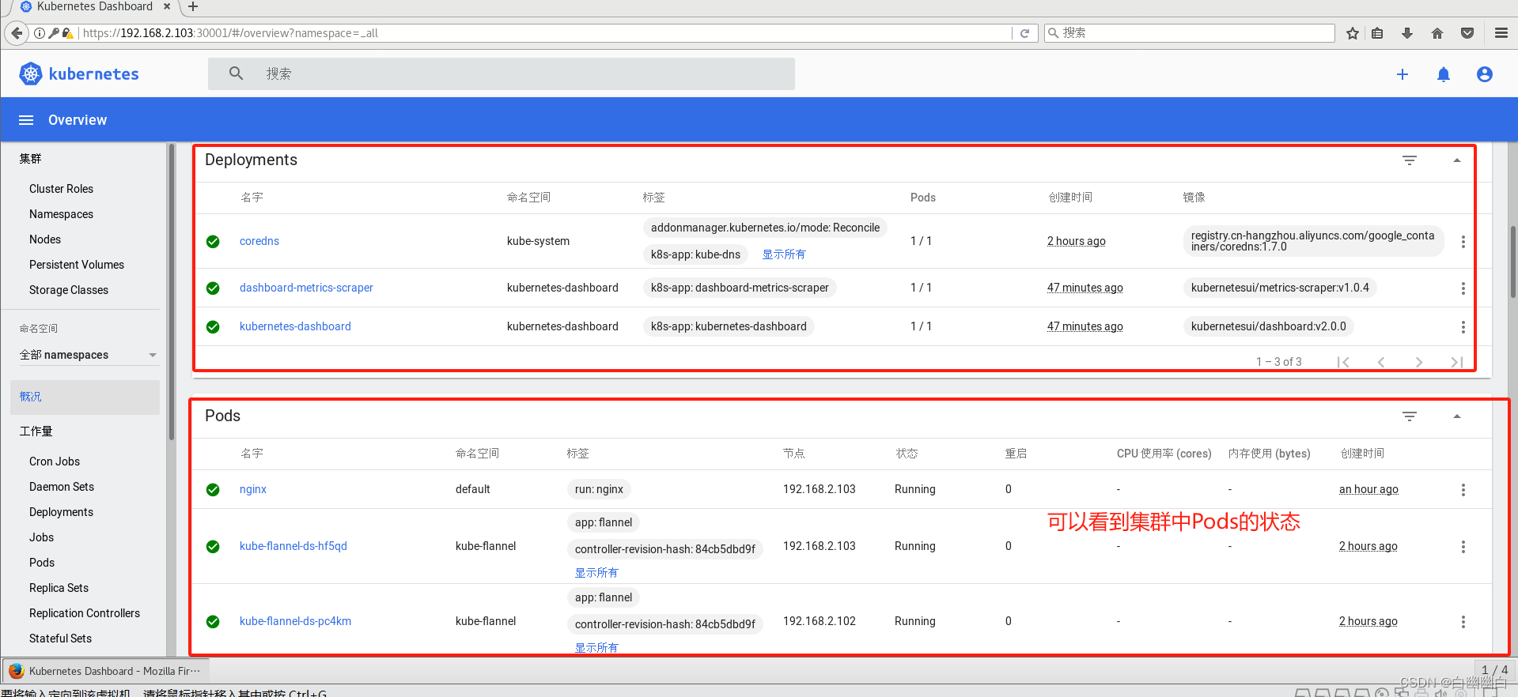The width and height of the screenshot is (1518, 697).
Task: Open Replica Sets in the sidebar
Action: [59, 588]
